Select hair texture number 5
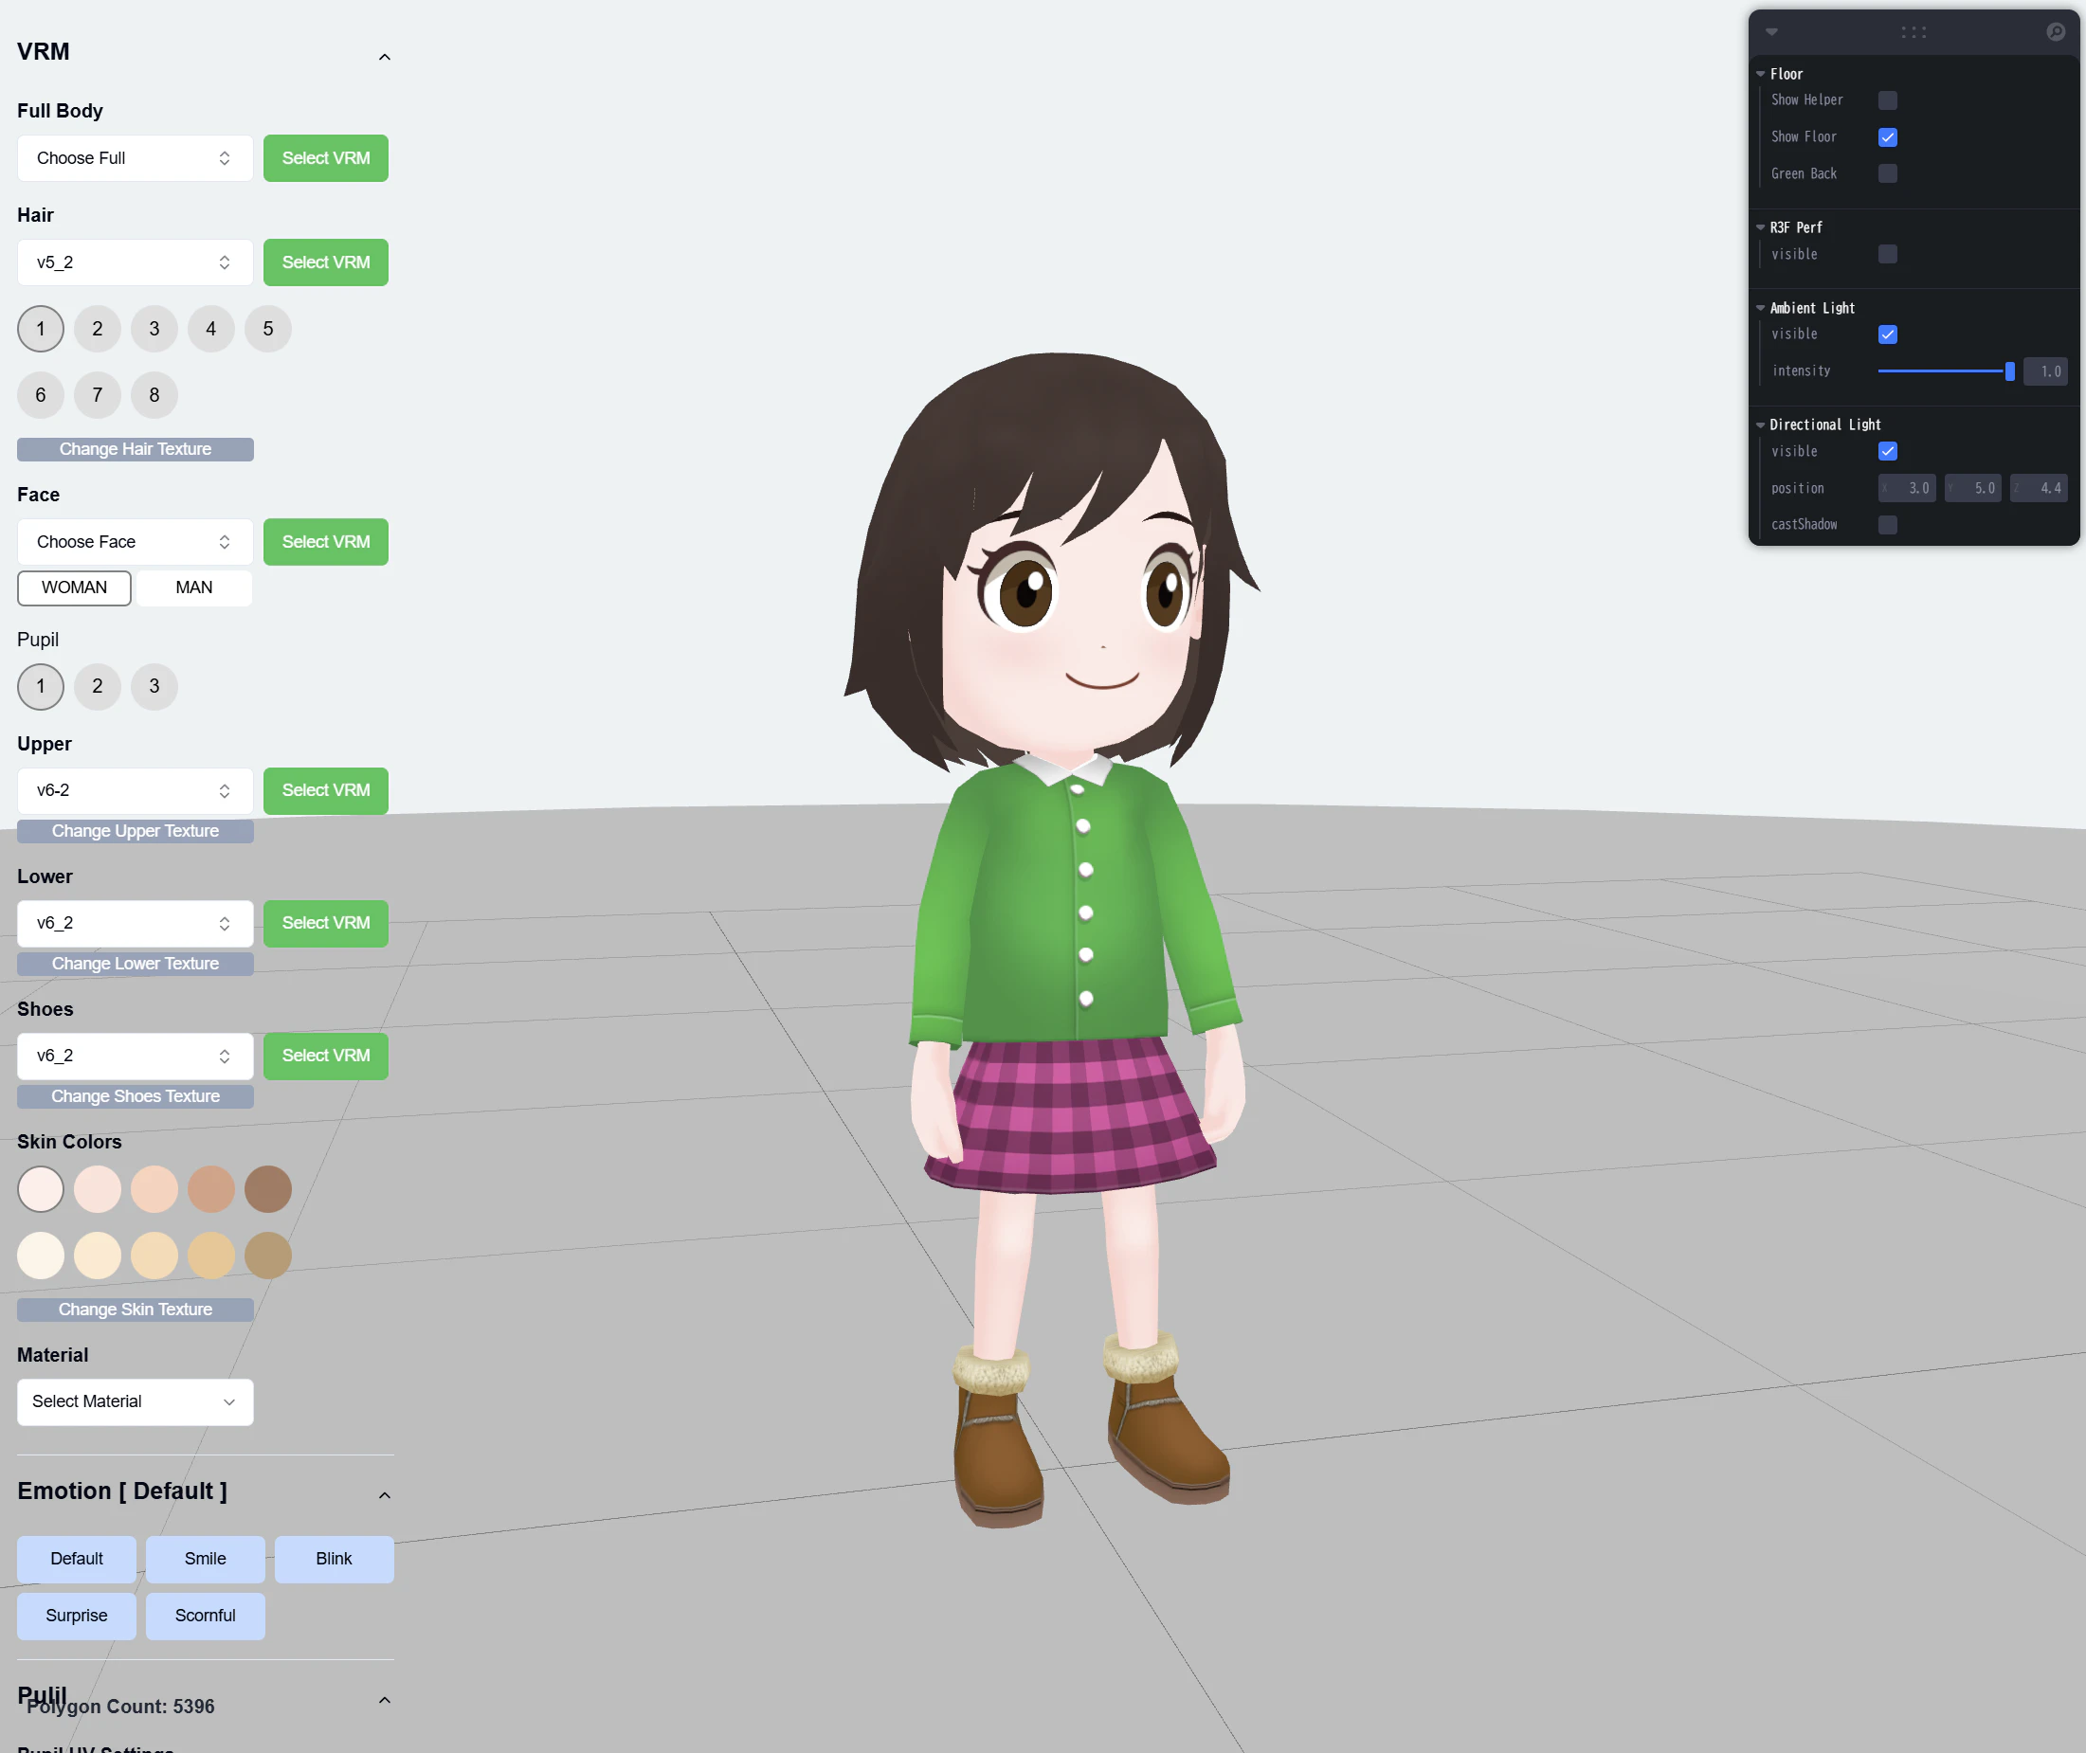The width and height of the screenshot is (2086, 1753). click(267, 329)
